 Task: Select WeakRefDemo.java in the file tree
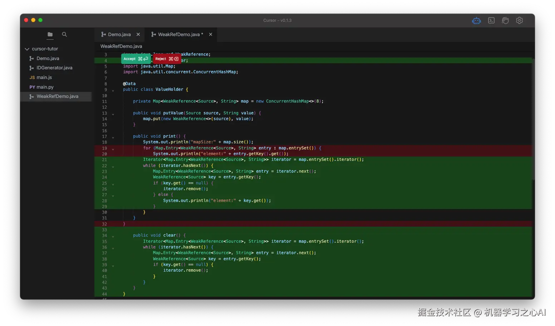point(57,96)
